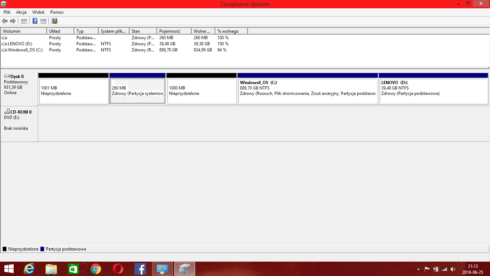Image resolution: width=490 pixels, height=276 pixels.
Task: Open Help via blue question mark icon
Action: point(35,21)
